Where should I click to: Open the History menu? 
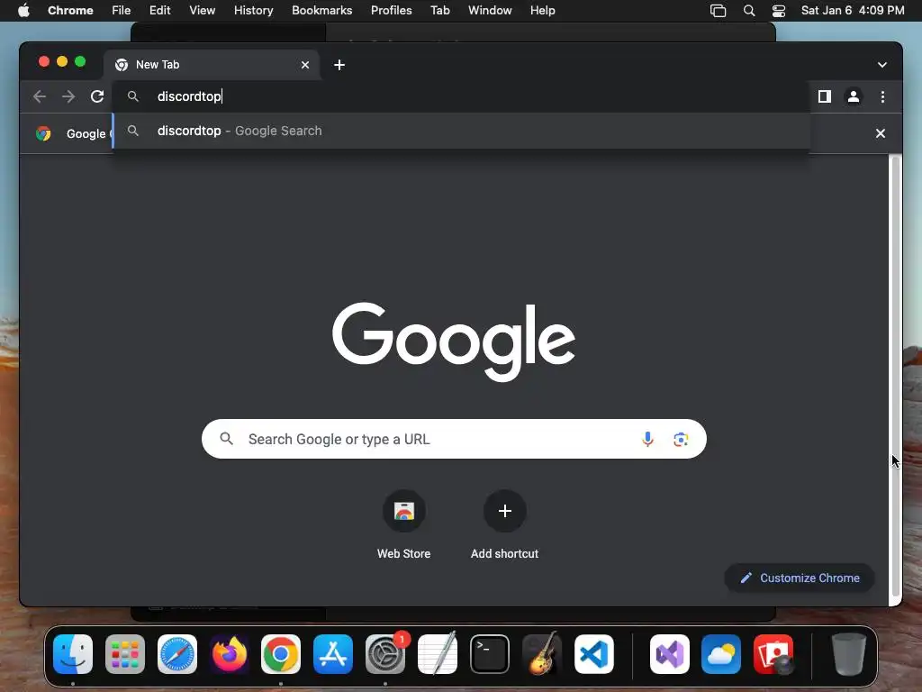pos(253,11)
